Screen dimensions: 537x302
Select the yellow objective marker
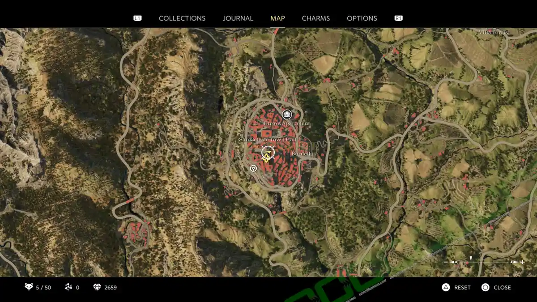click(267, 157)
